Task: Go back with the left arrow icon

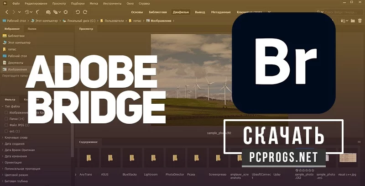Action: (7, 12)
